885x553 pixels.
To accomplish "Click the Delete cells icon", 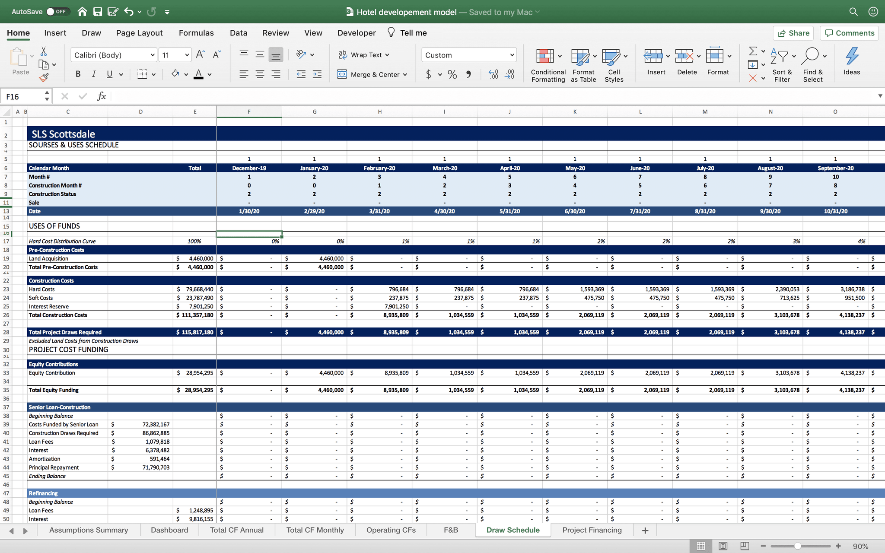I will pyautogui.click(x=684, y=56).
